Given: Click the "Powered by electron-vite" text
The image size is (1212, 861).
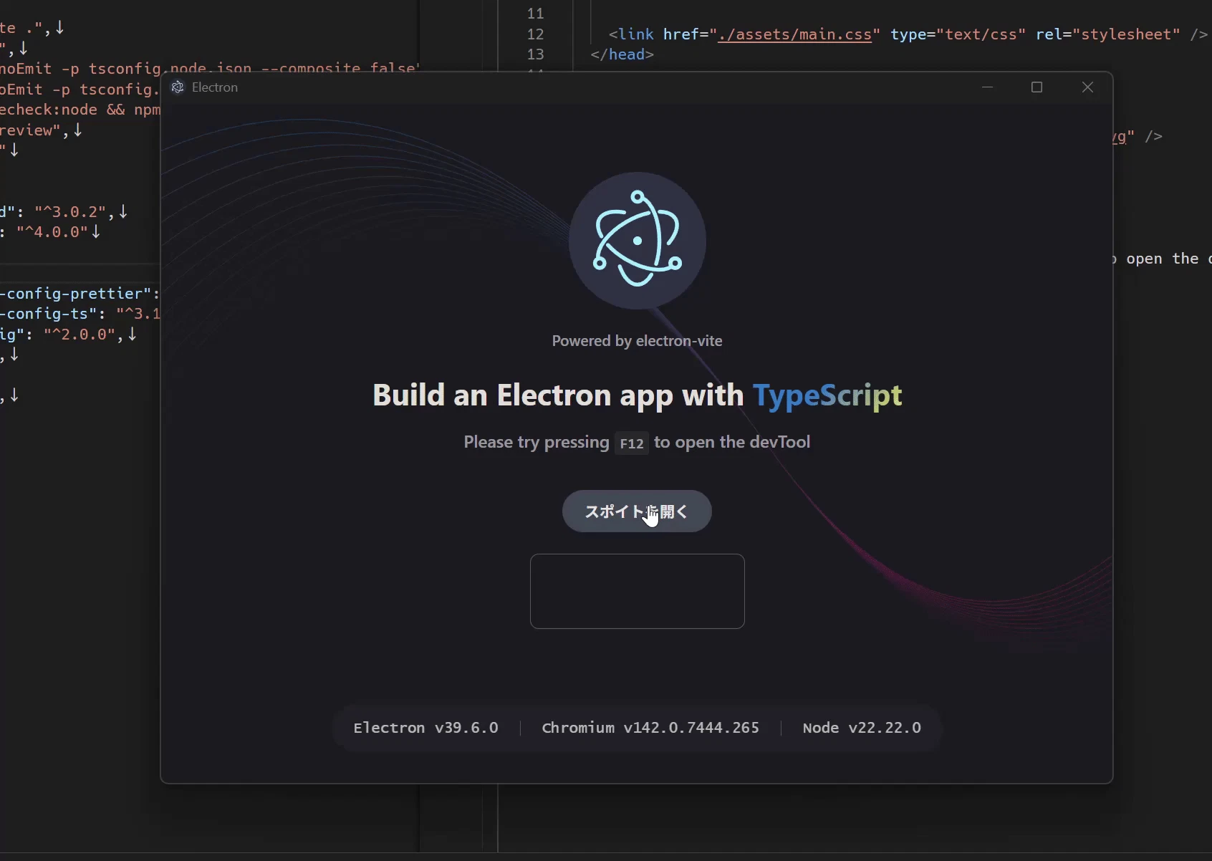Looking at the screenshot, I should (x=638, y=341).
